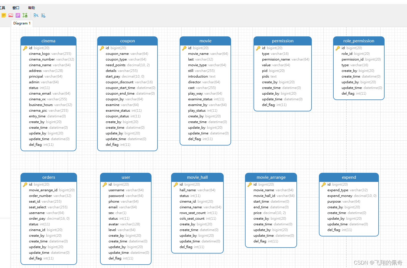Click the coupon_discount field in coupon table
This screenshot has height=268, width=407.
coord(129,82)
